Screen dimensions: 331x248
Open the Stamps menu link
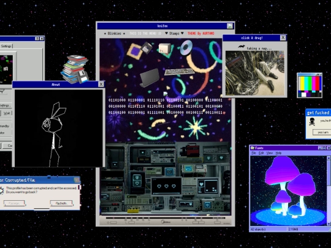pyautogui.click(x=174, y=33)
